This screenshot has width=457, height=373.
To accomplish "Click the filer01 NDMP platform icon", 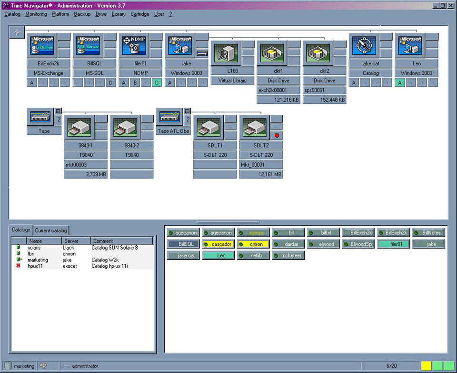I will click(x=133, y=45).
